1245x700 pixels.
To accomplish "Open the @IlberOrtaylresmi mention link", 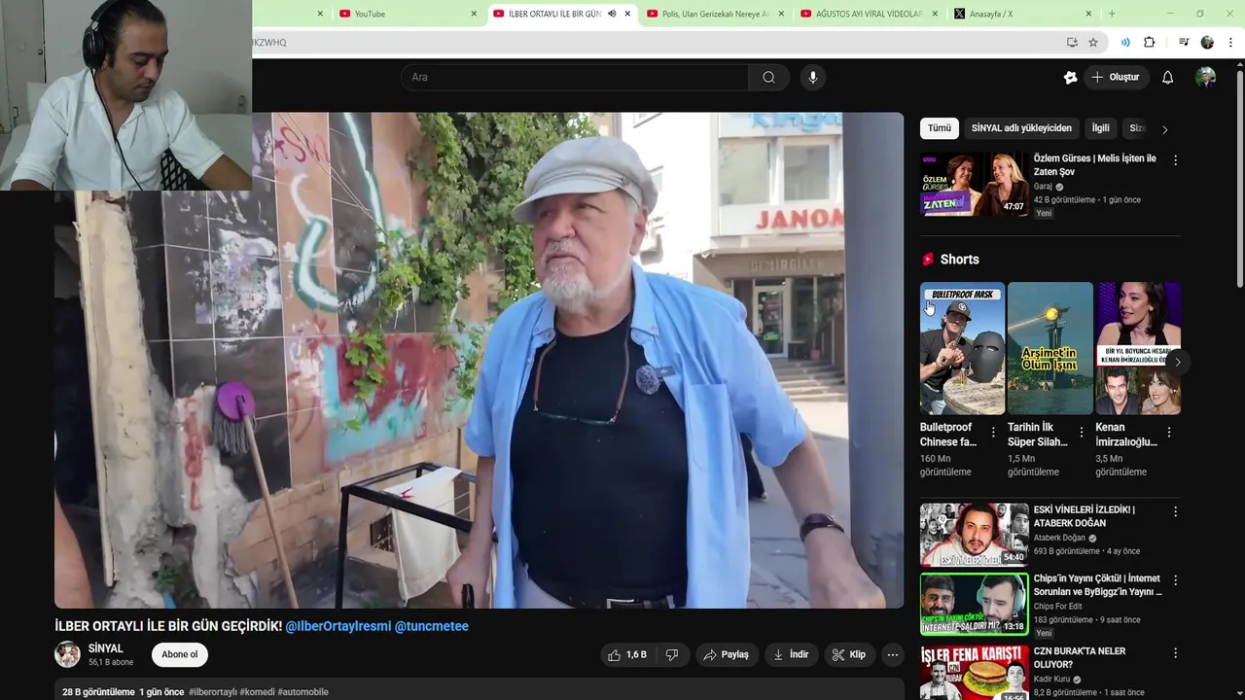I will click(338, 626).
